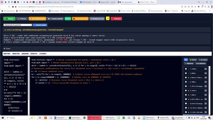The width and height of the screenshot is (213, 120).
Task: Toggle the favorite star on task '10. 1075'
Action: coord(189,108)
